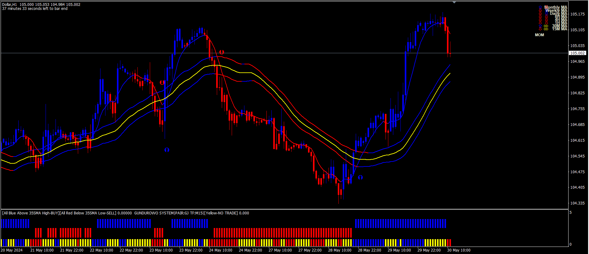Click the 104.335 price axis label

(x=578, y=203)
